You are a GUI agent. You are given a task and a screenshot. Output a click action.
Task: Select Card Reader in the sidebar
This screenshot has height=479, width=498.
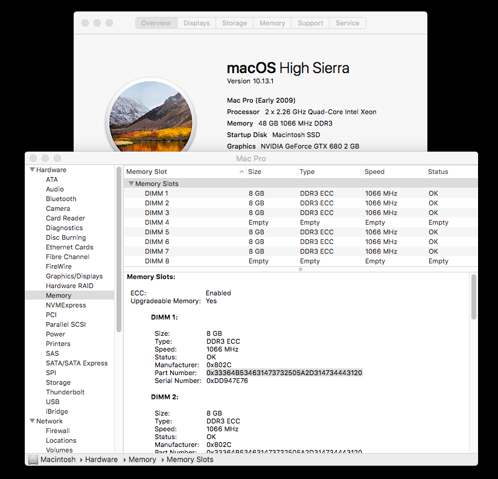tap(65, 218)
